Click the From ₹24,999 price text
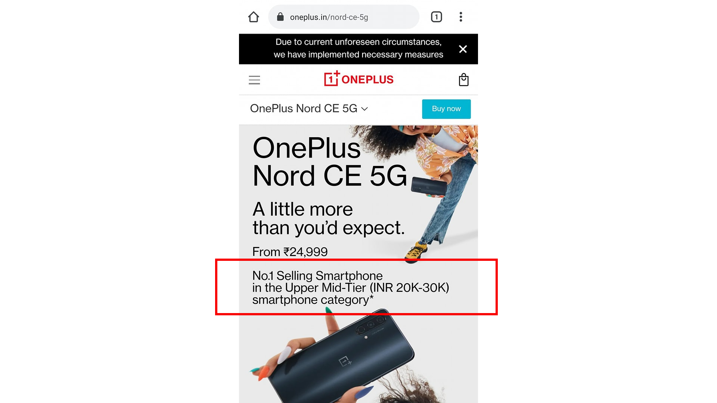This screenshot has height=403, width=717. click(290, 252)
